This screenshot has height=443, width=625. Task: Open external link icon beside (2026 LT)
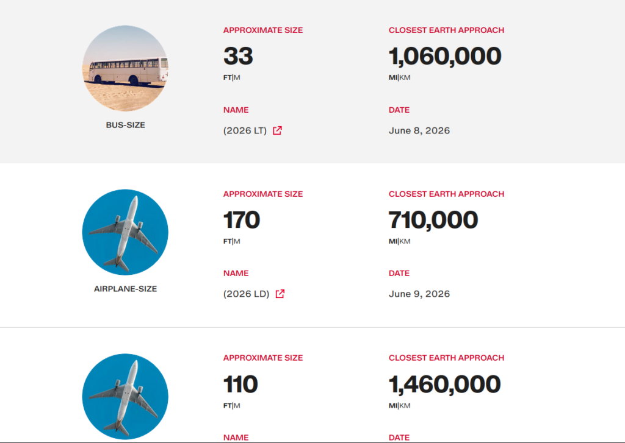pos(278,130)
